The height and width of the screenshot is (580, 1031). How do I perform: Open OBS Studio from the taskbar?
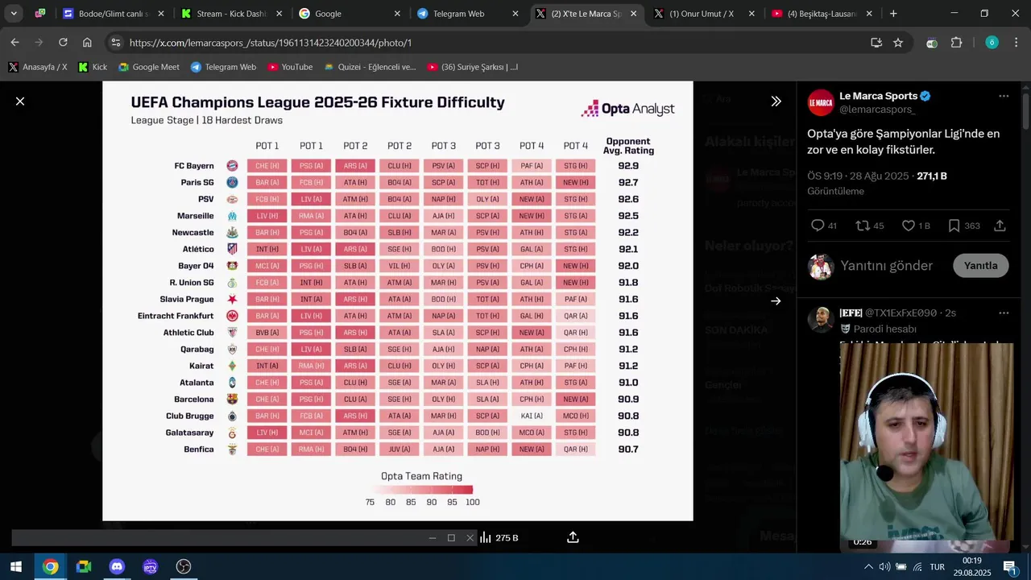[x=184, y=566]
